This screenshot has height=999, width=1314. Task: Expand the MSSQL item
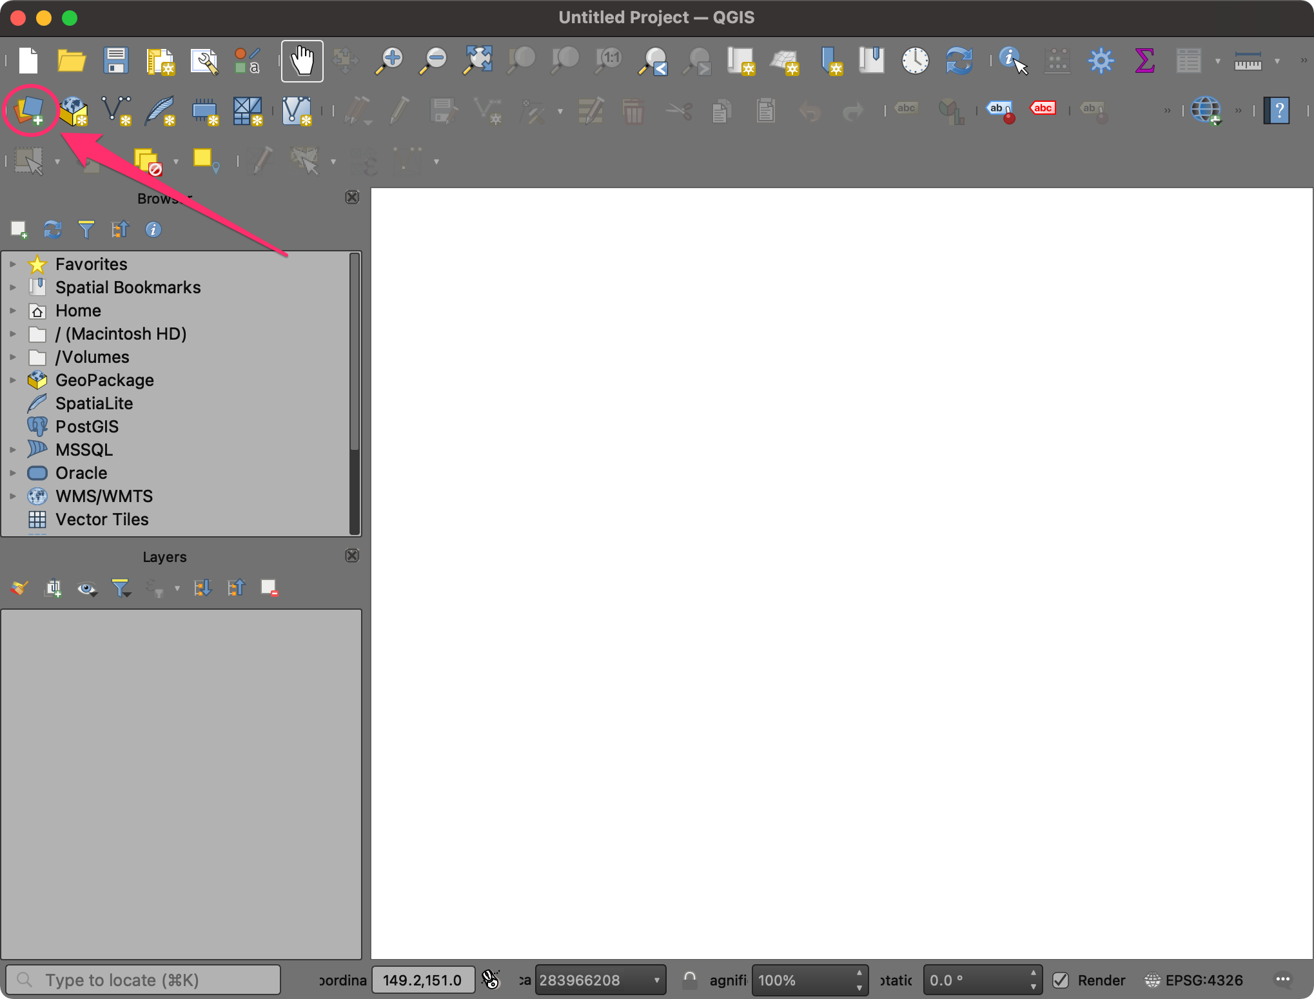[12, 450]
